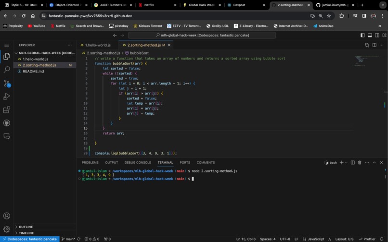Click notifications bell in status bar
The width and height of the screenshot is (388, 242).
(382, 239)
